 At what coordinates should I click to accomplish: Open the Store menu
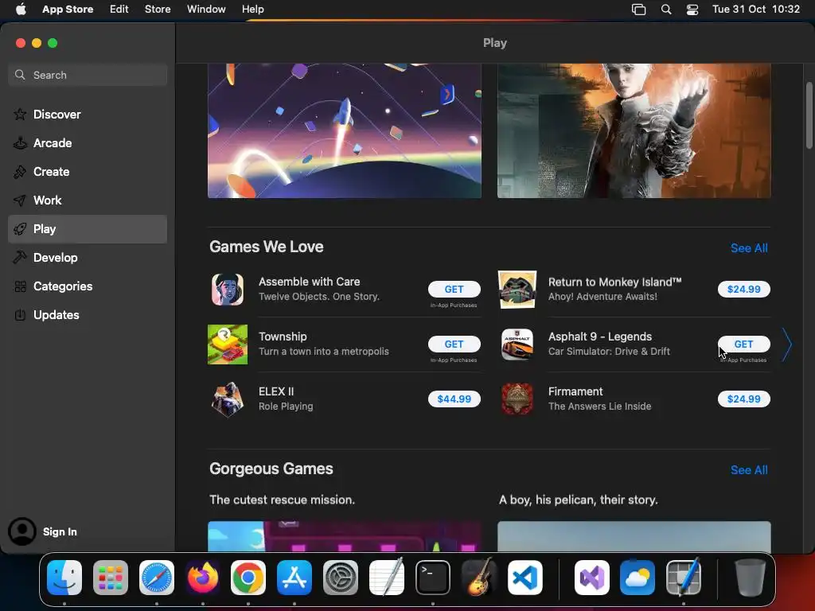[x=158, y=10]
